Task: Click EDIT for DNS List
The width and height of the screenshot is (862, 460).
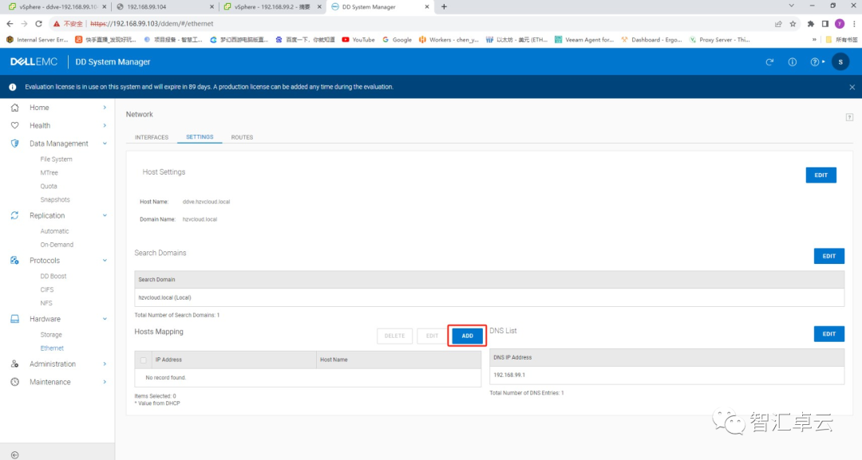Action: click(x=829, y=334)
